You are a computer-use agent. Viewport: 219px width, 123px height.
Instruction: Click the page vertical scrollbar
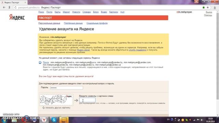pos(218,56)
